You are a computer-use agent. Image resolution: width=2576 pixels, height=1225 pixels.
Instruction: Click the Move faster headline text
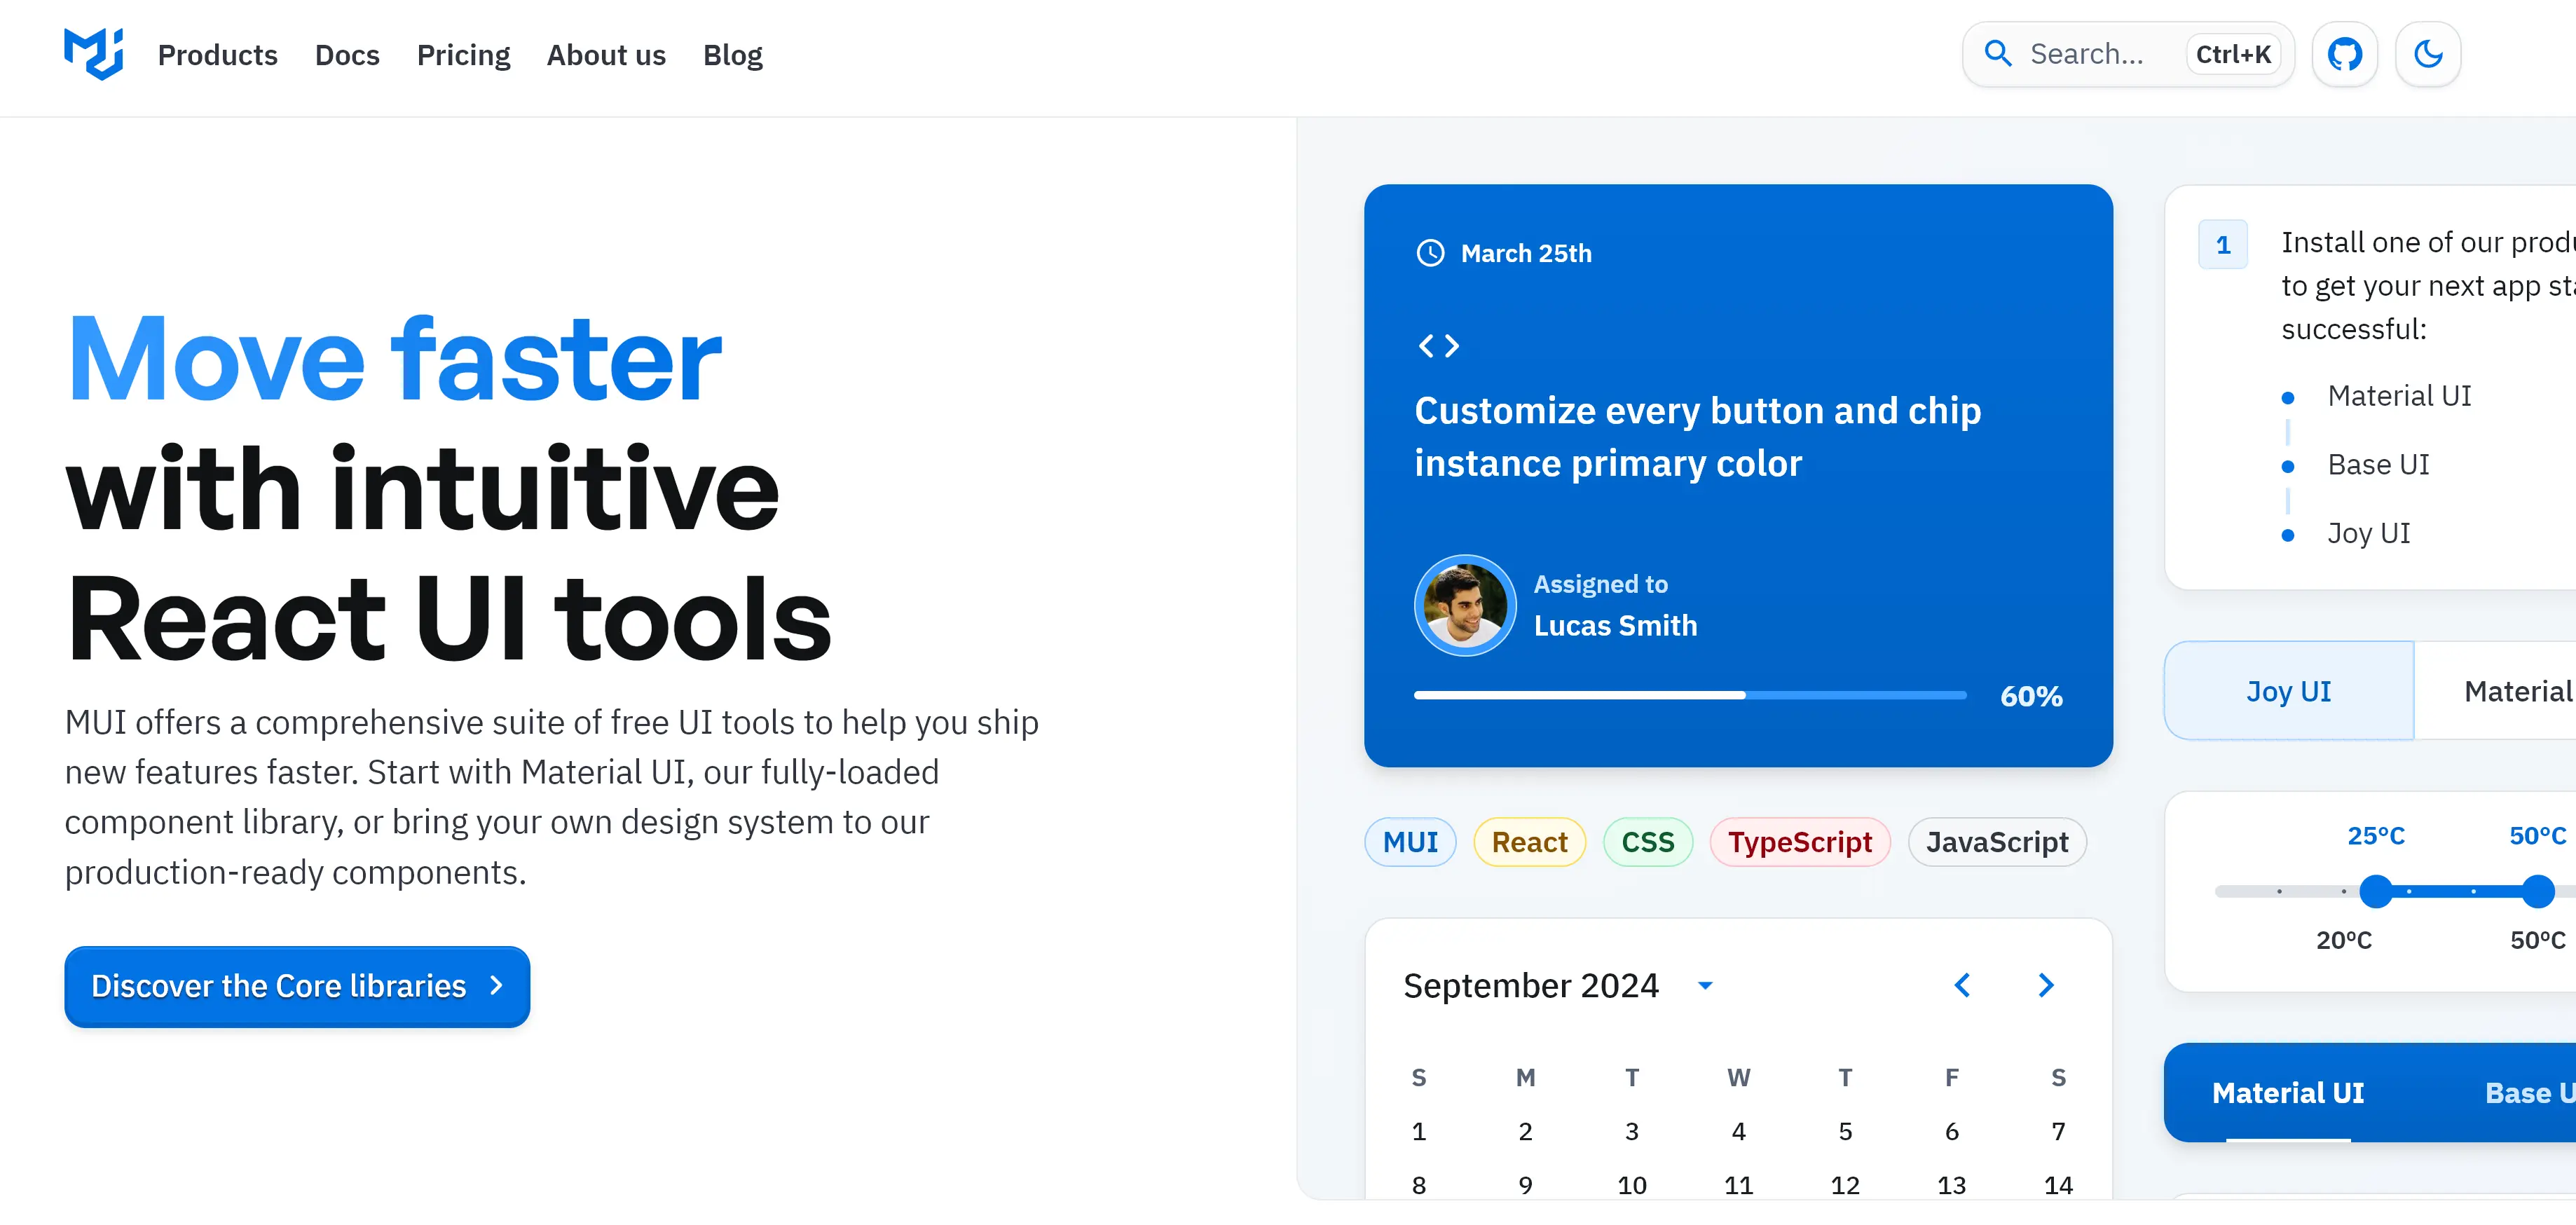(394, 359)
